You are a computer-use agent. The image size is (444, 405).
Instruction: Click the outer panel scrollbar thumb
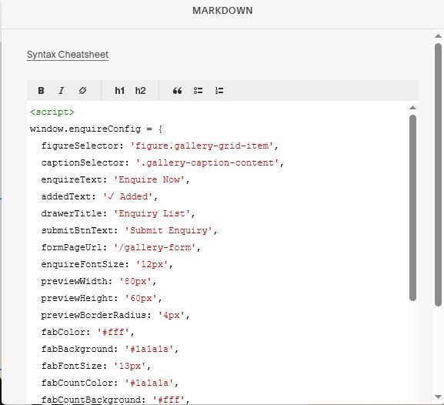[438, 175]
